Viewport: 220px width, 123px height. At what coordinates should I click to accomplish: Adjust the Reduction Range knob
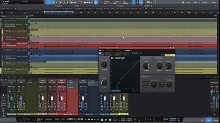(146, 66)
